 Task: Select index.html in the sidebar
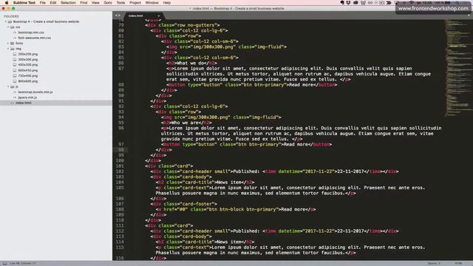56,103
